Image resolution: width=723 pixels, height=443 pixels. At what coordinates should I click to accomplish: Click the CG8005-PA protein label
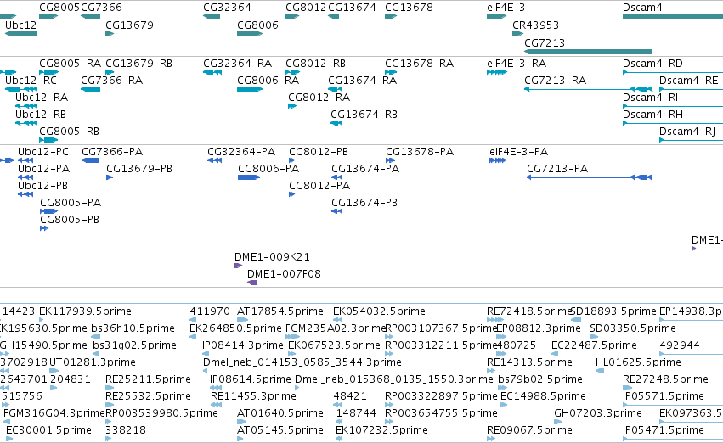(x=71, y=202)
